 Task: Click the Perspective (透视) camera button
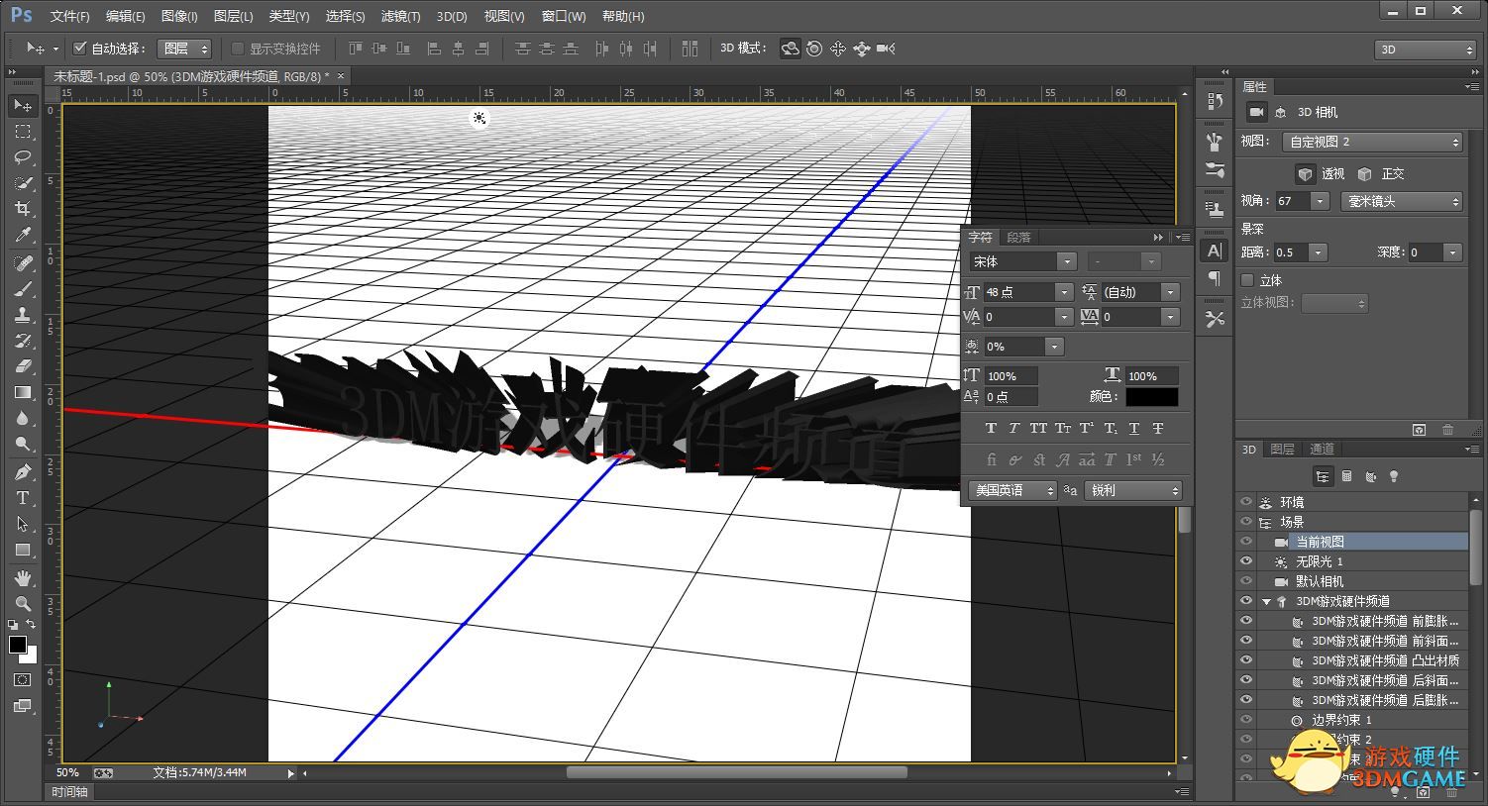pos(1306,174)
